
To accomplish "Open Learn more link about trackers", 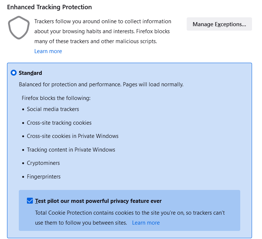I will pyautogui.click(x=48, y=51).
